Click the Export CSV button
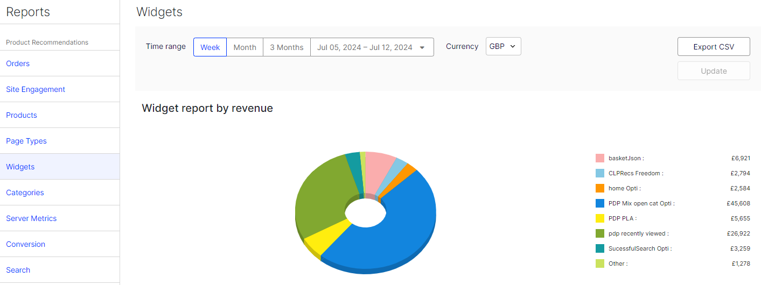The height and width of the screenshot is (285, 761). (x=714, y=47)
